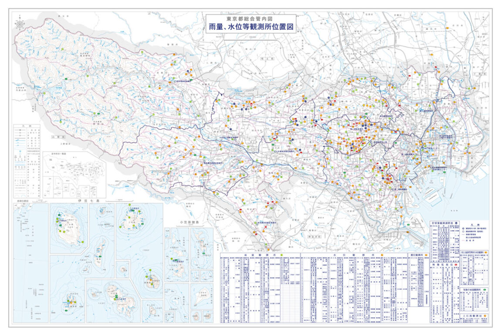Click the map title 雨量、水位等観測所位置図
501x329 pixels.
coord(250,27)
